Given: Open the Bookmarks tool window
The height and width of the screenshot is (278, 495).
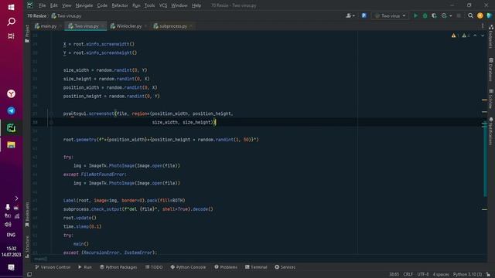Looking at the screenshot, I should pos(27,215).
